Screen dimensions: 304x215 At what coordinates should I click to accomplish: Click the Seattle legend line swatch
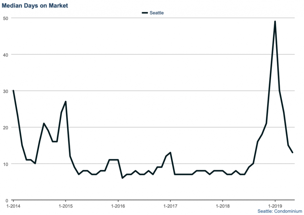click(x=145, y=13)
